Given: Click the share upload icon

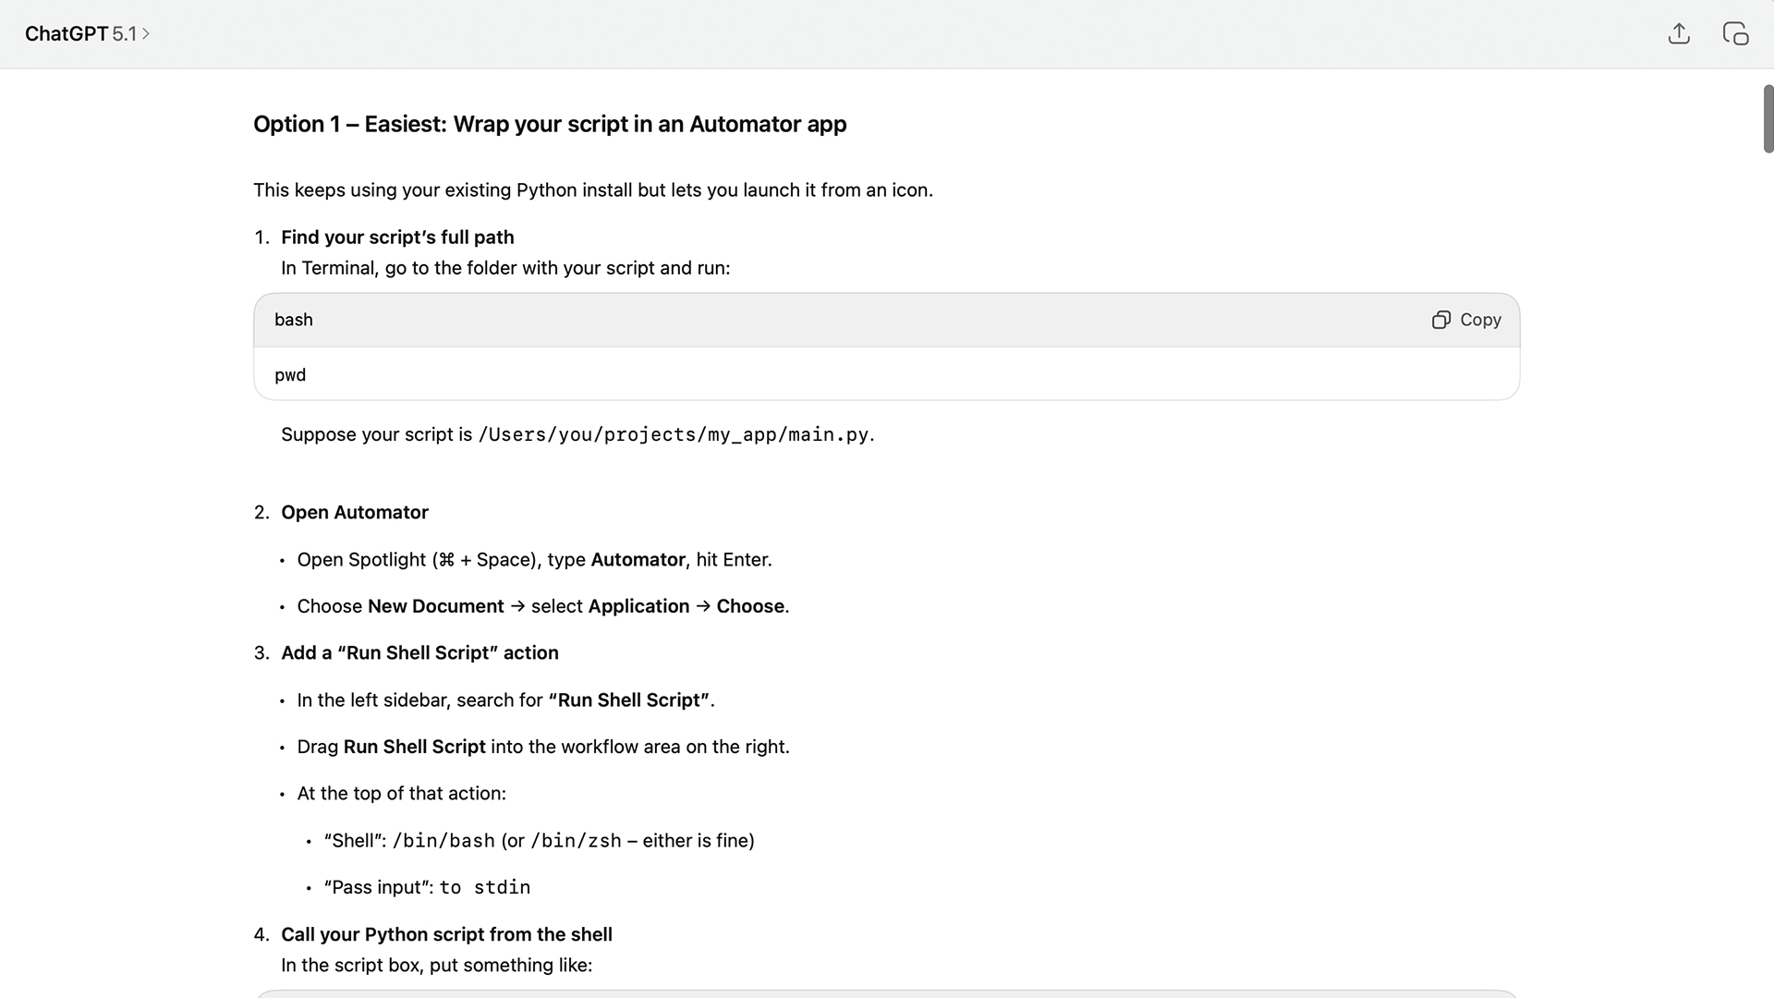Looking at the screenshot, I should tap(1679, 34).
